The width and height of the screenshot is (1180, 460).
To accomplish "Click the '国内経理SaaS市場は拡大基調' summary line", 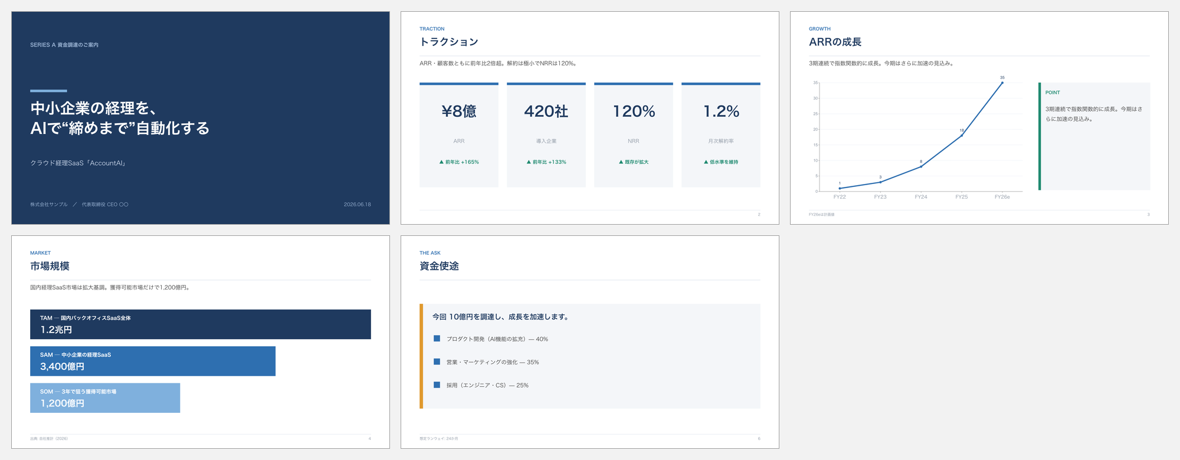I will tap(110, 288).
